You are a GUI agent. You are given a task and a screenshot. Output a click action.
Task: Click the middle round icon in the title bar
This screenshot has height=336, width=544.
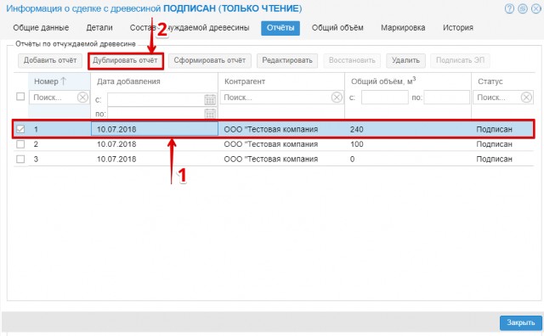[x=523, y=8]
